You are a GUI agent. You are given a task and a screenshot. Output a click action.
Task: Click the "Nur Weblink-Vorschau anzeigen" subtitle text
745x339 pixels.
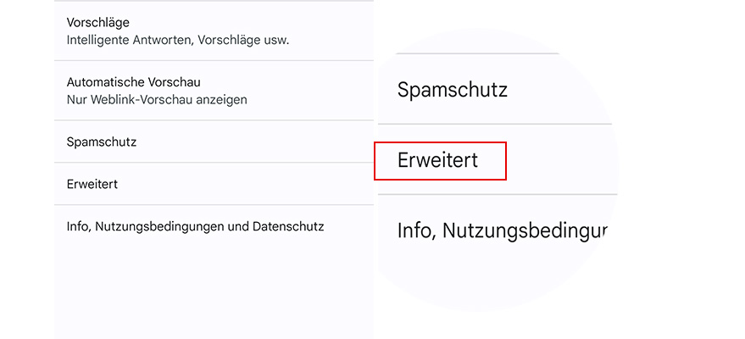(x=157, y=99)
